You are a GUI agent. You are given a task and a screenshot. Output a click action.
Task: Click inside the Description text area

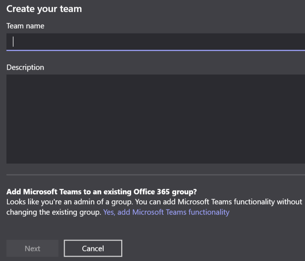point(156,119)
